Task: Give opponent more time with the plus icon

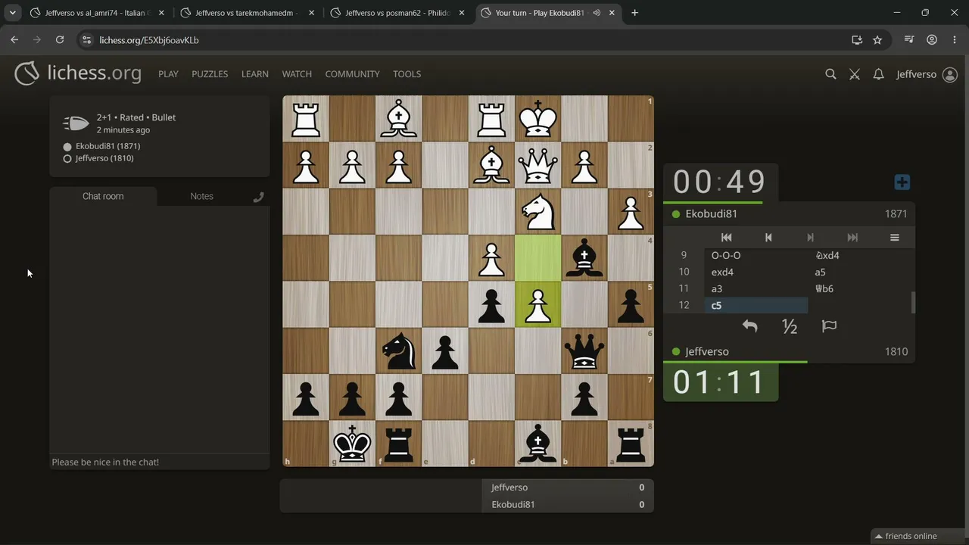Action: click(902, 182)
